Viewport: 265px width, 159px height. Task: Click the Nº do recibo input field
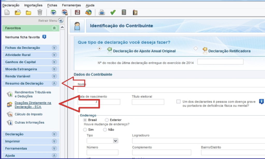[220, 62]
